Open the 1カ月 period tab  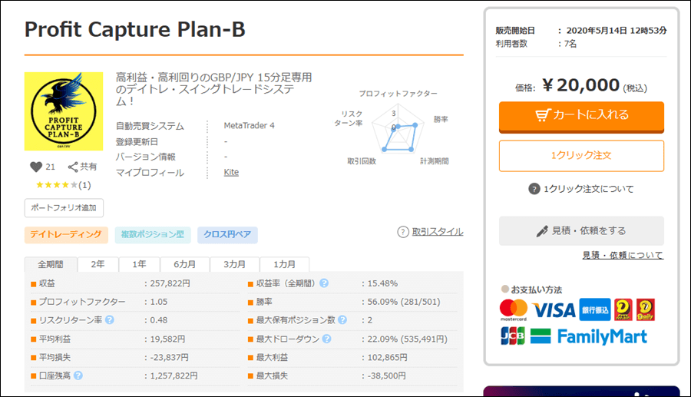click(284, 264)
